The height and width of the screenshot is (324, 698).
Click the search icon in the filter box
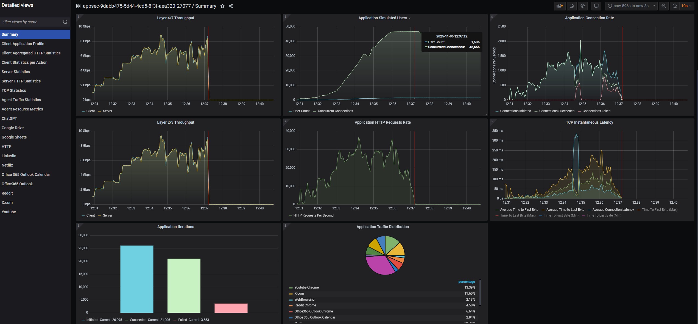pos(65,22)
